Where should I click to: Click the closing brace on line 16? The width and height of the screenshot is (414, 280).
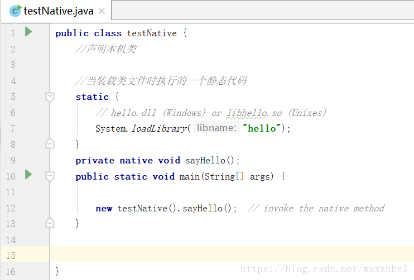point(57,271)
